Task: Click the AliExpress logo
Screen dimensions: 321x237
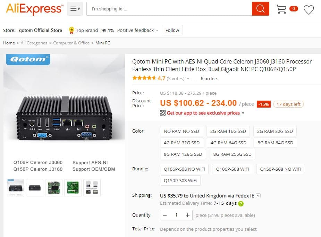Action: 34,9
